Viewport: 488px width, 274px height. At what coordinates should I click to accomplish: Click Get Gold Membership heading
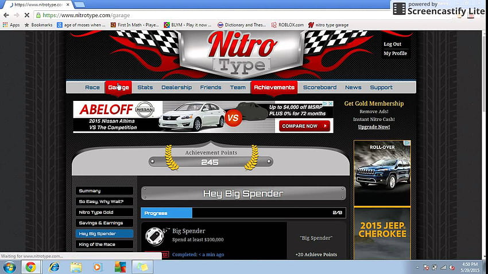coord(374,103)
